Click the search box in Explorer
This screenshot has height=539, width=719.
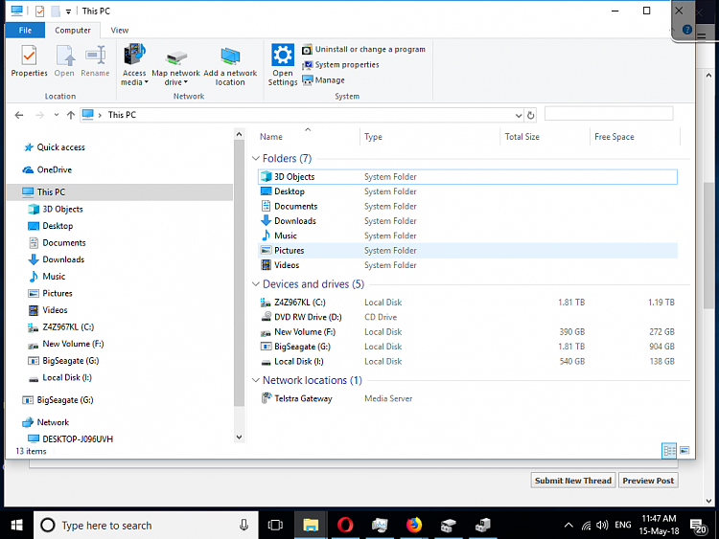(x=608, y=114)
